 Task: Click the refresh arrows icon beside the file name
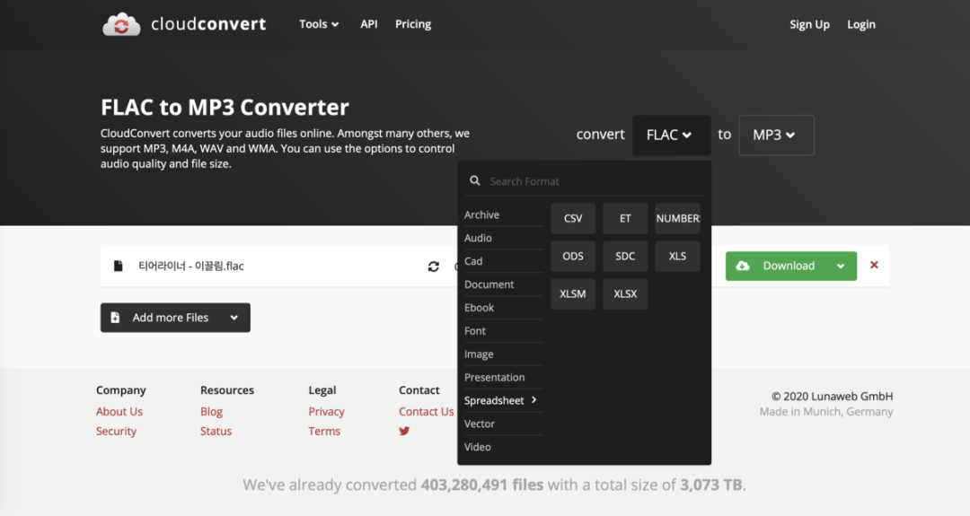click(434, 267)
